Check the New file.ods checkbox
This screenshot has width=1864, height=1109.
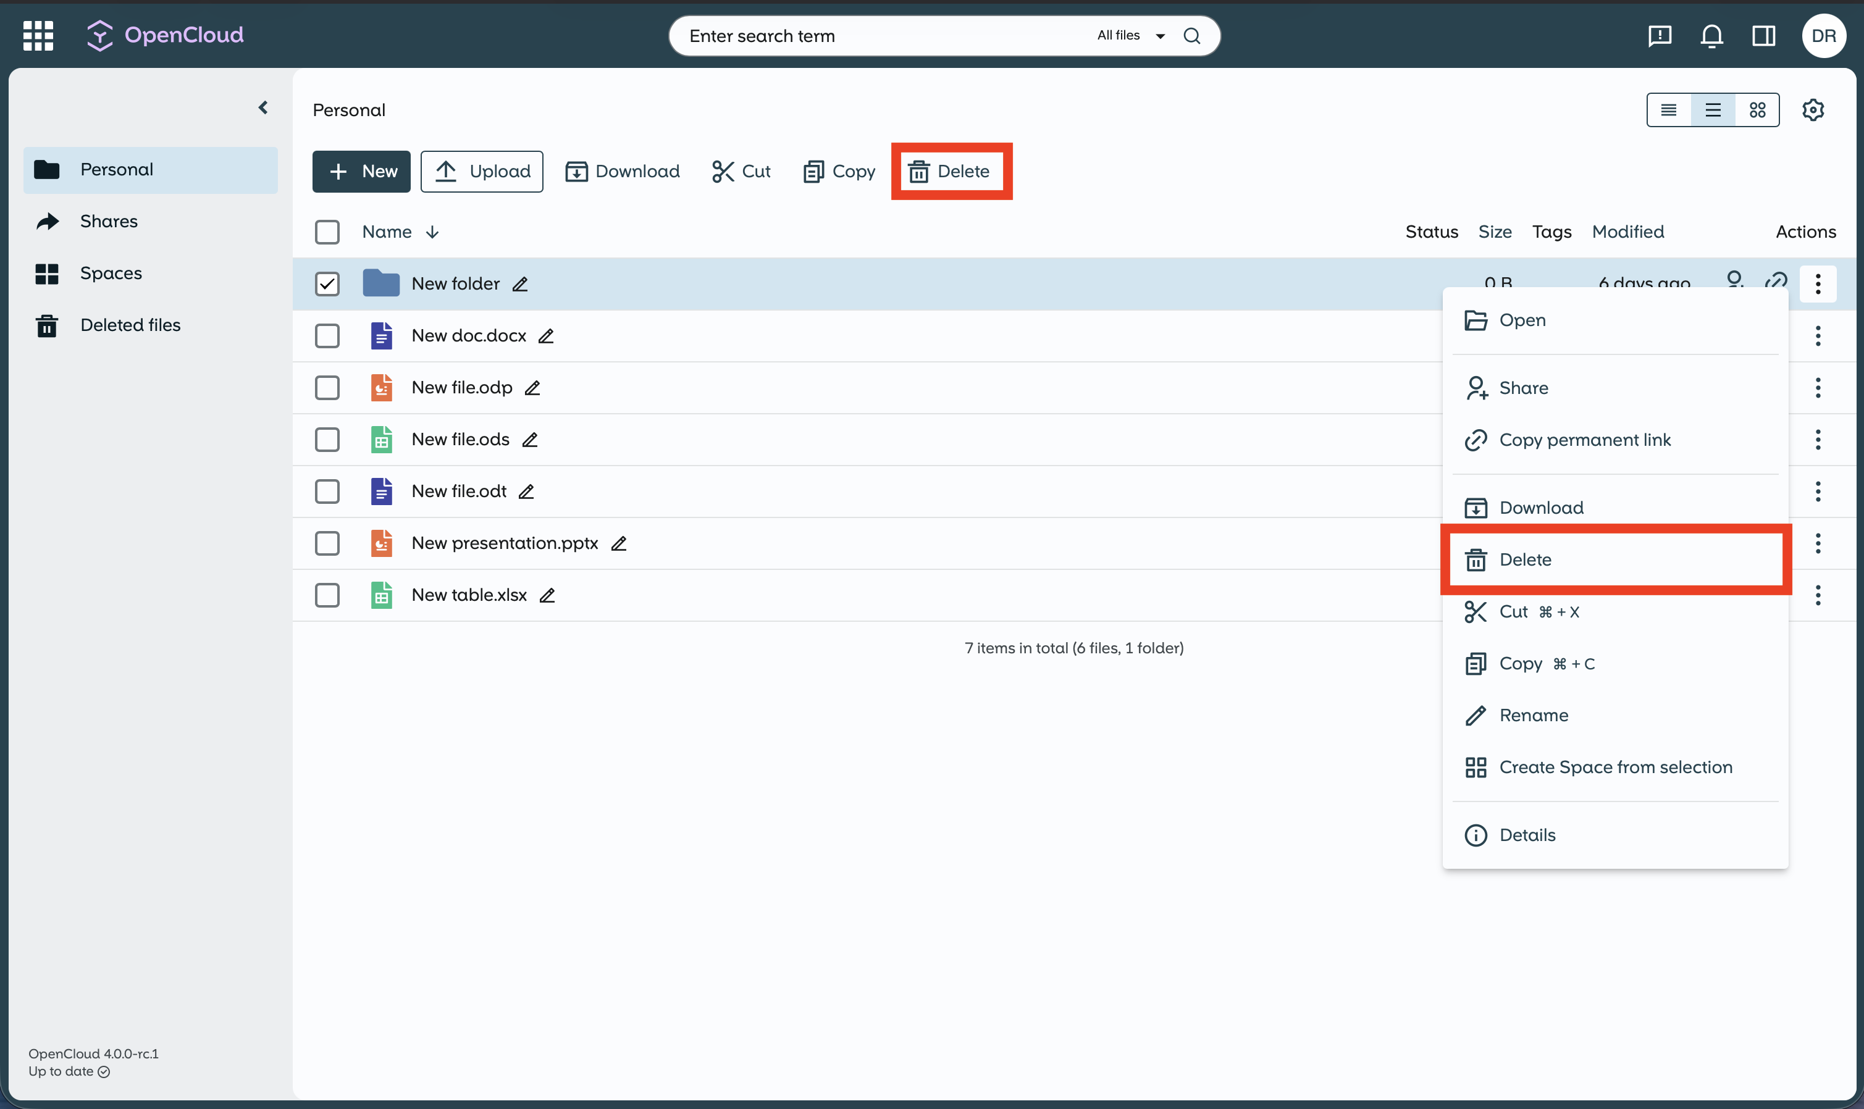327,440
